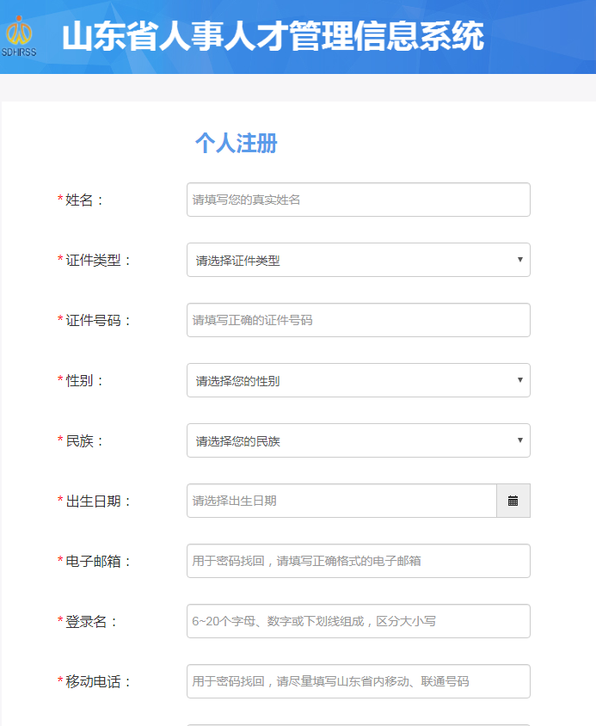The height and width of the screenshot is (726, 596).
Task: Focus the 移动电话 input field
Action: [x=358, y=681]
